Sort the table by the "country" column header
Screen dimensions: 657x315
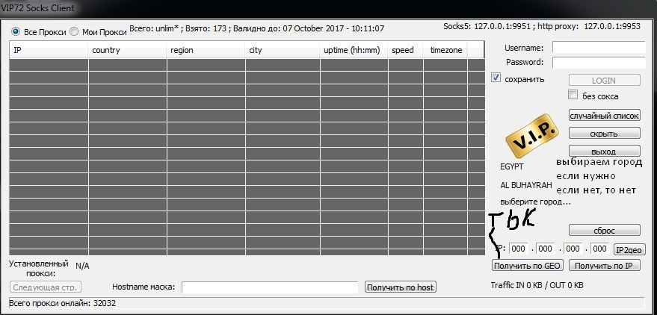(127, 50)
